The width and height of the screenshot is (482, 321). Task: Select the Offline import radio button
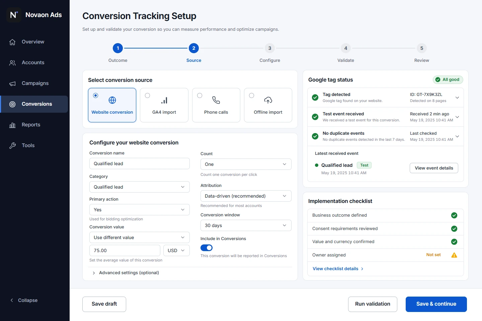coord(252,96)
